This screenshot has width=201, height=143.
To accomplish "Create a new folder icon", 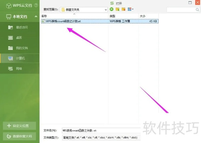I will [x=124, y=9].
